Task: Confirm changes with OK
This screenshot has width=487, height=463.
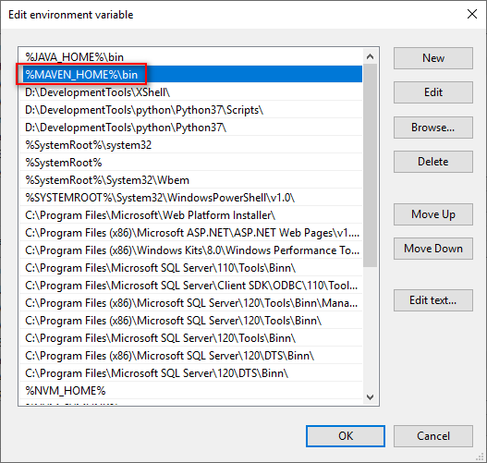Action: (x=346, y=436)
